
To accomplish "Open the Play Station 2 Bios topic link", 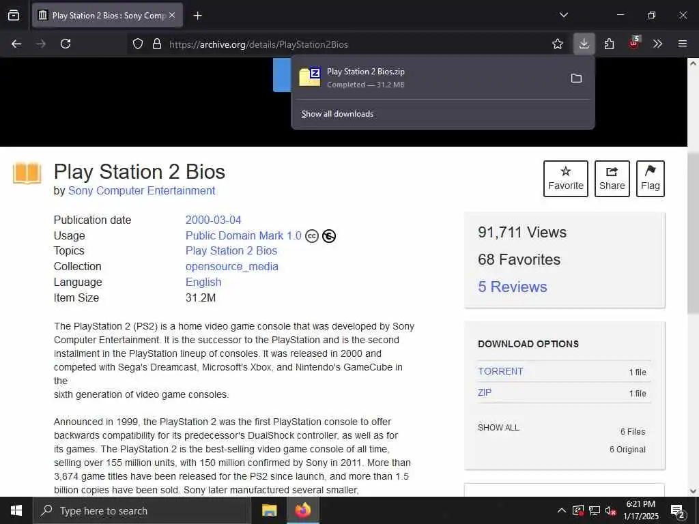I will coord(231,251).
